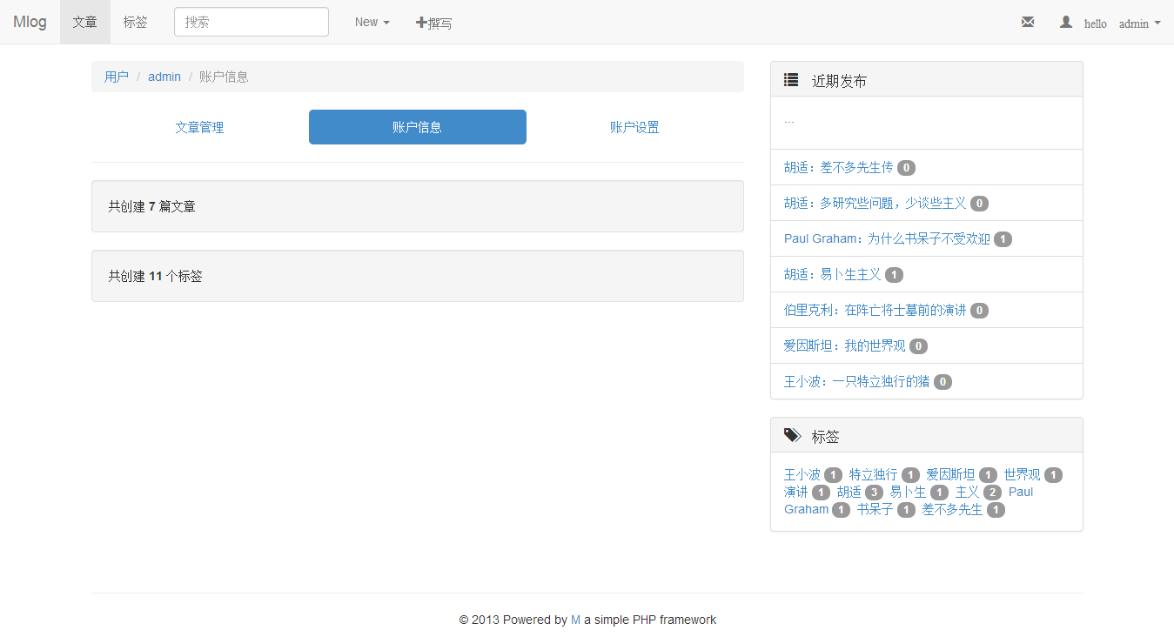Click the plus 撰写 compose button
The image size is (1174, 637).
[433, 23]
